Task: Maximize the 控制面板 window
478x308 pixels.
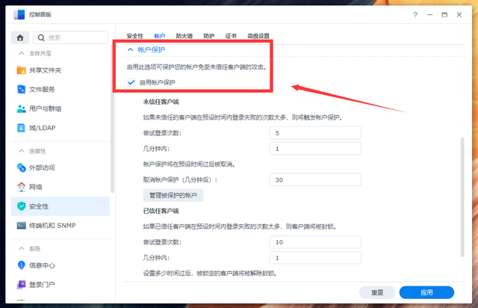Action: pyautogui.click(x=444, y=15)
